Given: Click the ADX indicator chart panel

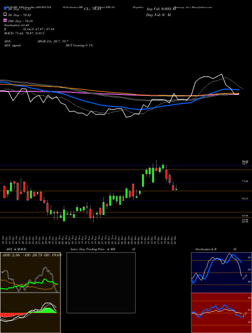Looking at the screenshot, I should (x=30, y=272).
